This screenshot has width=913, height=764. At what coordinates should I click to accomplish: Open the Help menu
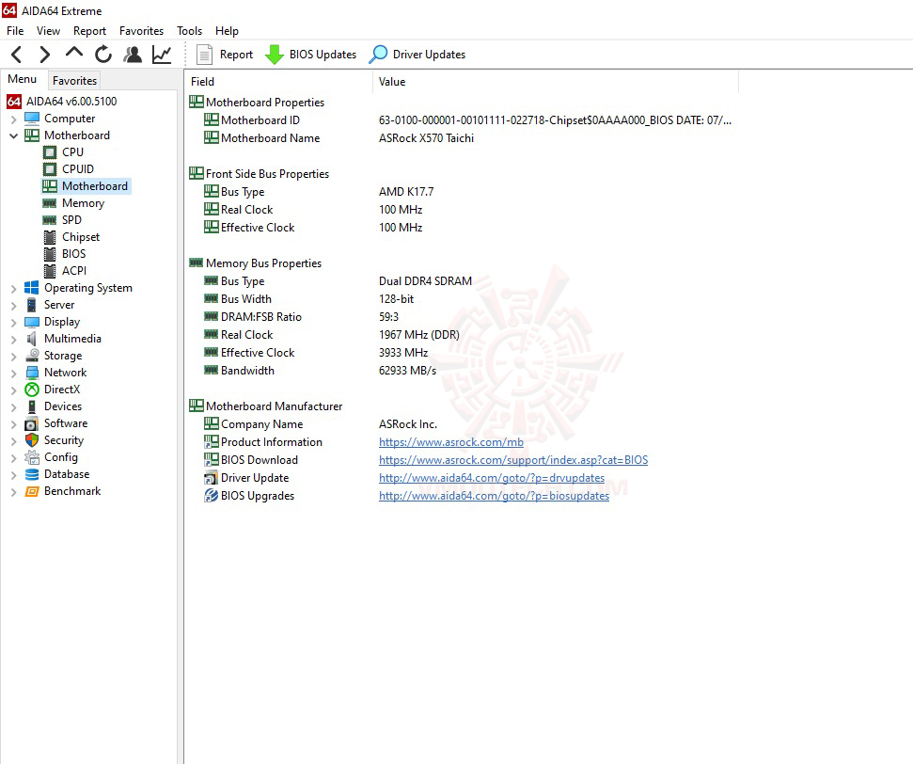coord(227,31)
